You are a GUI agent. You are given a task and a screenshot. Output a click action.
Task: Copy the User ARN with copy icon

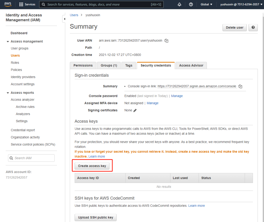coord(167,41)
